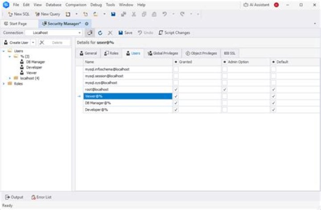The width and height of the screenshot is (321, 210).
Task: Toggle Default checkbox for Developer@%
Action: [x=273, y=110]
